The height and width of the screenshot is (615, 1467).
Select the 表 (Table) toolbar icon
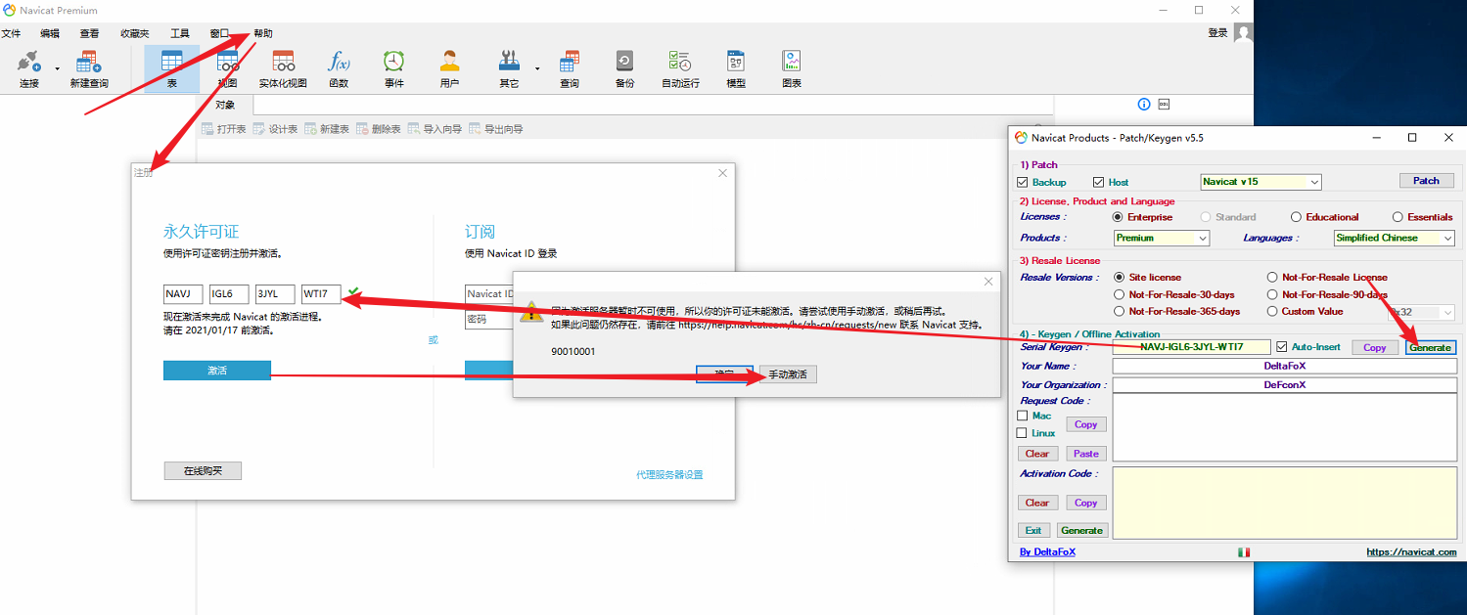(171, 68)
